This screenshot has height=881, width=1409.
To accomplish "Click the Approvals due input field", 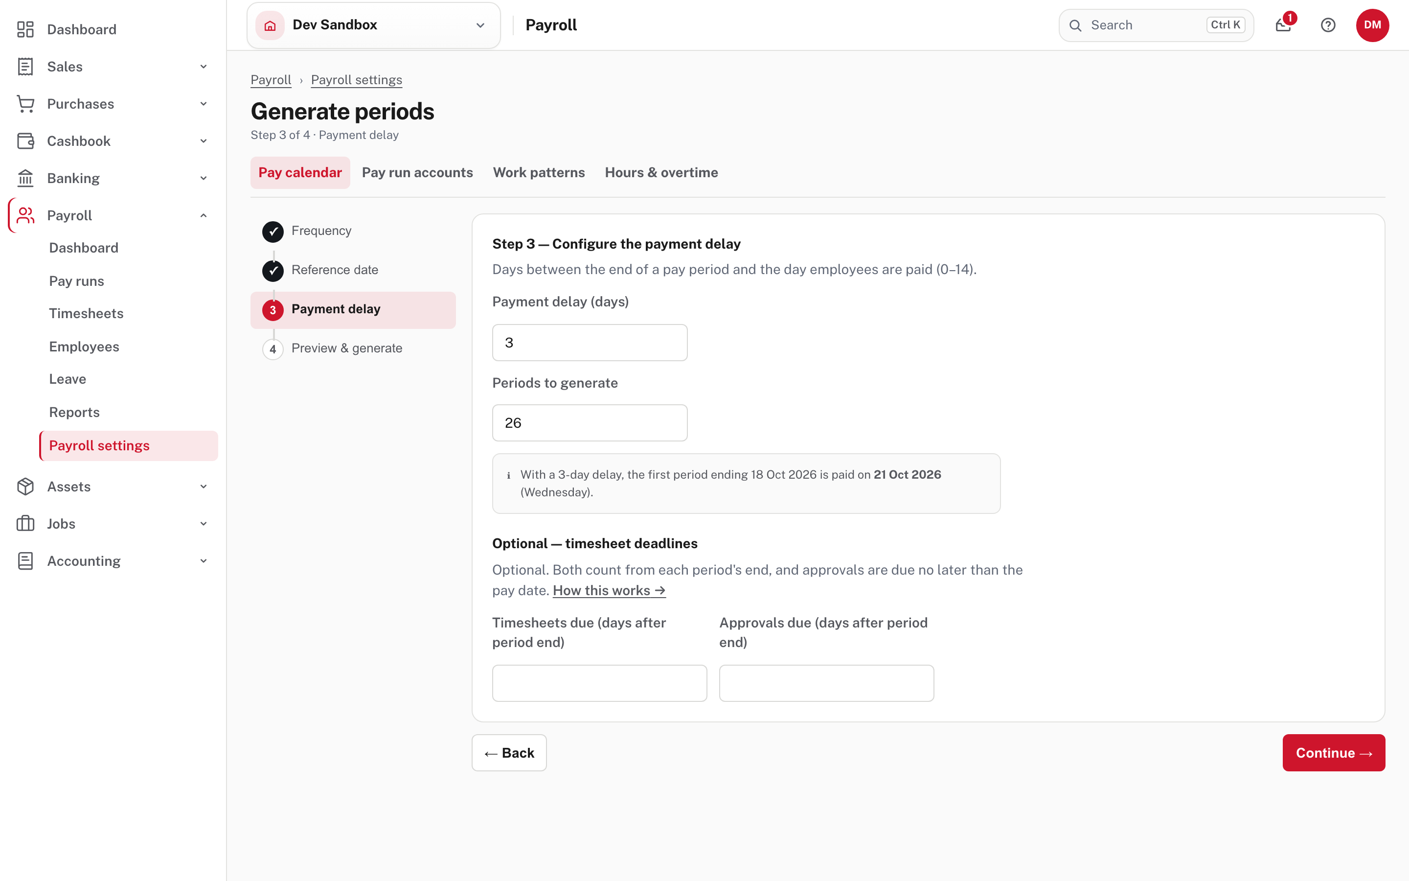I will tap(827, 683).
